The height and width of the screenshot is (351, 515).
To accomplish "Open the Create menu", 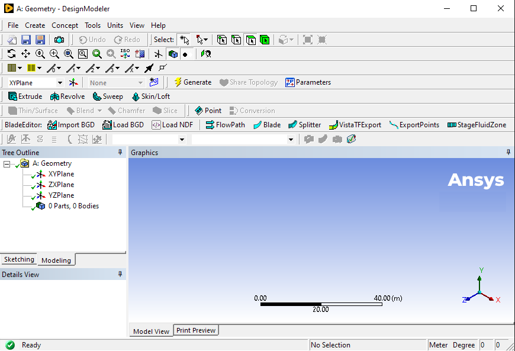I will [35, 25].
